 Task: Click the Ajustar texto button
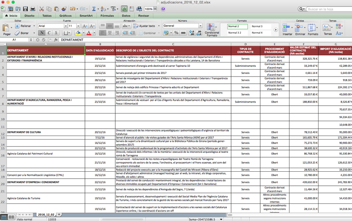[144, 26]
